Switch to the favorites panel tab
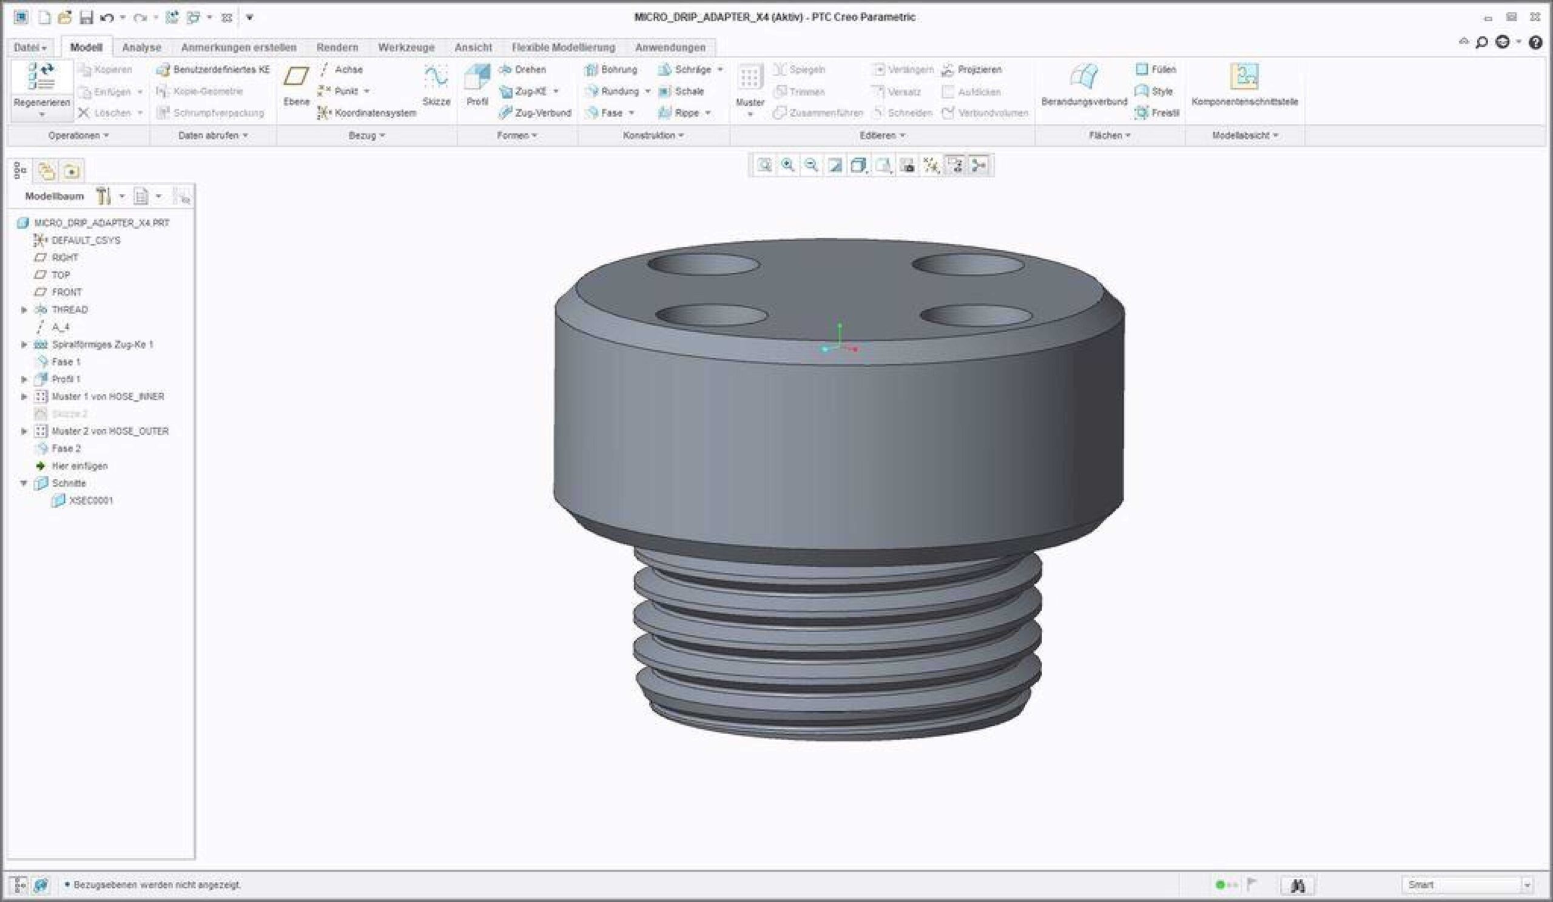Viewport: 1553px width, 902px height. (x=72, y=171)
